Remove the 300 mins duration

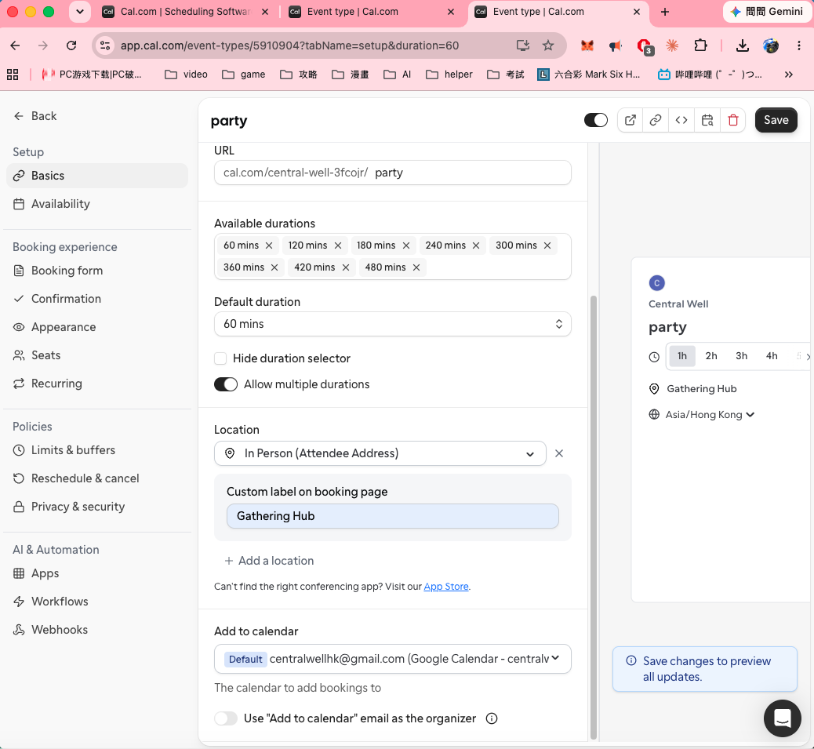tap(547, 245)
